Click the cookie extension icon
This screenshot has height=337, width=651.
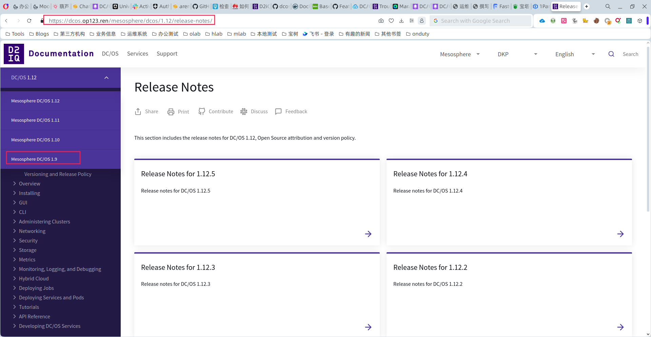pyautogui.click(x=596, y=21)
